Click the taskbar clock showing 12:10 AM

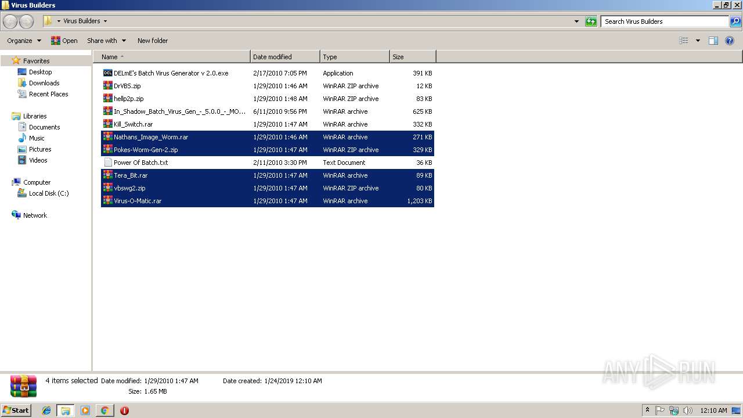[713, 410]
